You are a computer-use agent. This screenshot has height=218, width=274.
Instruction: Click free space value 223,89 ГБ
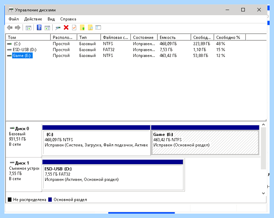pos(202,44)
